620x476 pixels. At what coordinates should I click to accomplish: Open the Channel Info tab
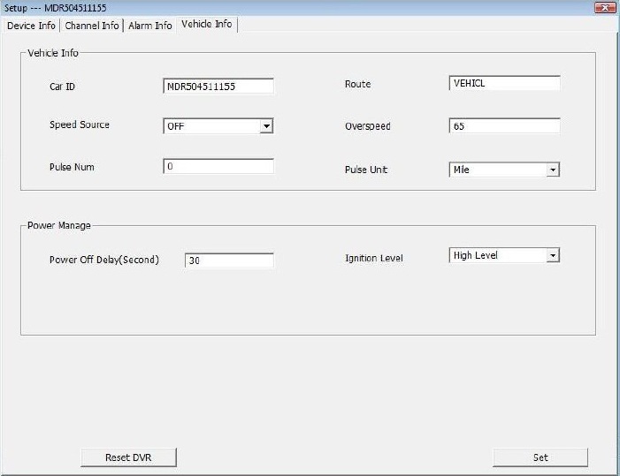pyautogui.click(x=92, y=26)
